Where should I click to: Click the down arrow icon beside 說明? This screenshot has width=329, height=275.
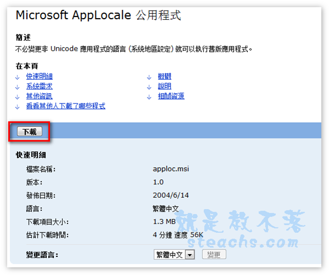[149, 87]
